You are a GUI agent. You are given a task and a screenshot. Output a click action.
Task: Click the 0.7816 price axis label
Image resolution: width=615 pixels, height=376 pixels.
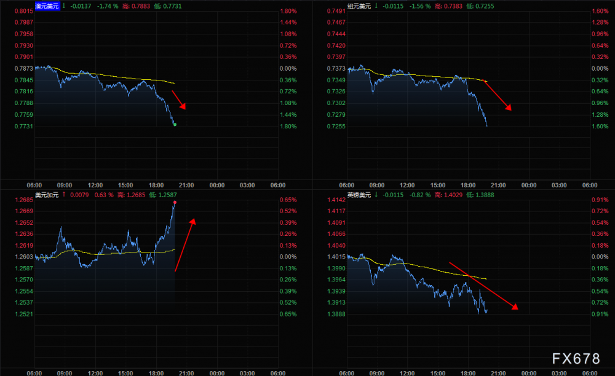click(x=24, y=92)
